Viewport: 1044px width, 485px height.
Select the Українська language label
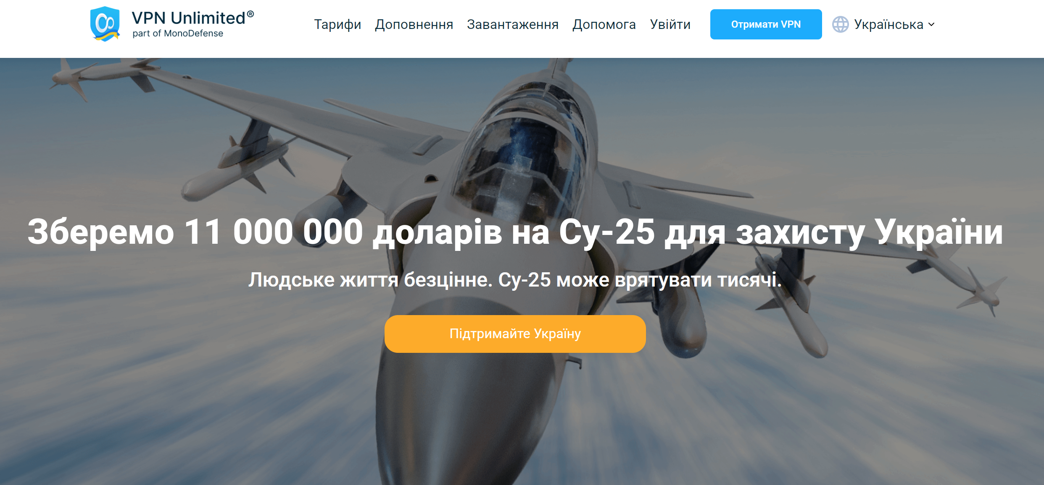[x=888, y=24]
